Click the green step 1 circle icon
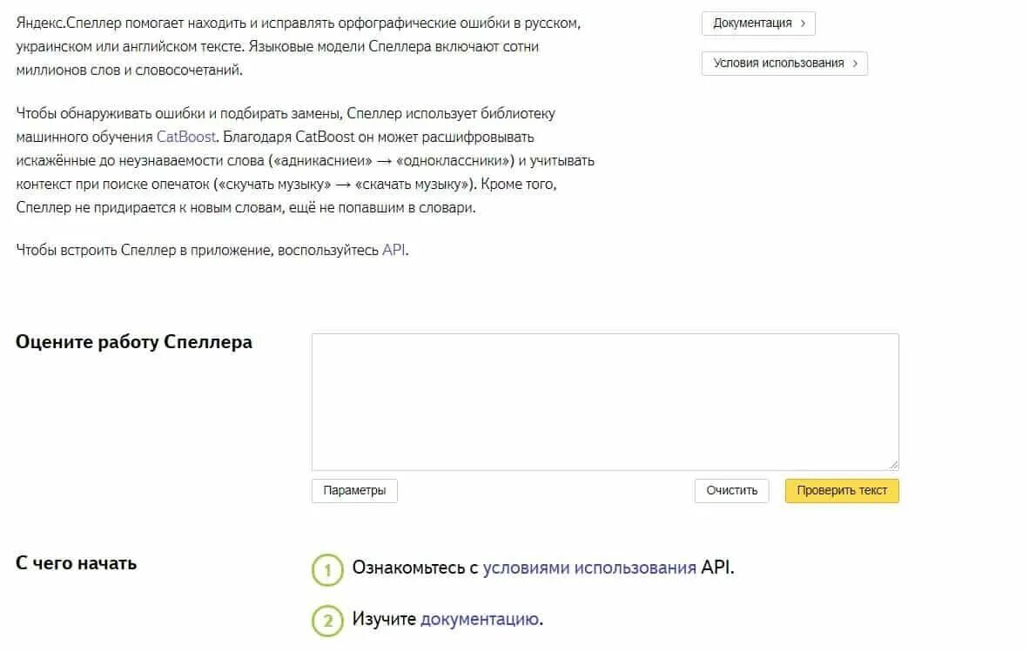Viewport: 1029px width, 652px height. click(327, 570)
